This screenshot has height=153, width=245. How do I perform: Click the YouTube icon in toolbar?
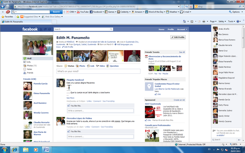(x=78, y=12)
